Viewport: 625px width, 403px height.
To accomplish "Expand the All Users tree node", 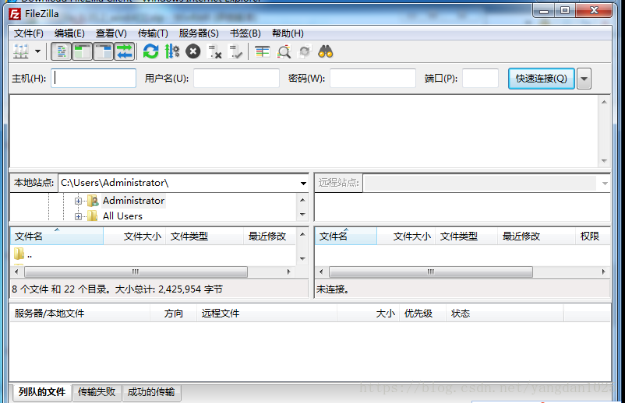I will [x=78, y=216].
